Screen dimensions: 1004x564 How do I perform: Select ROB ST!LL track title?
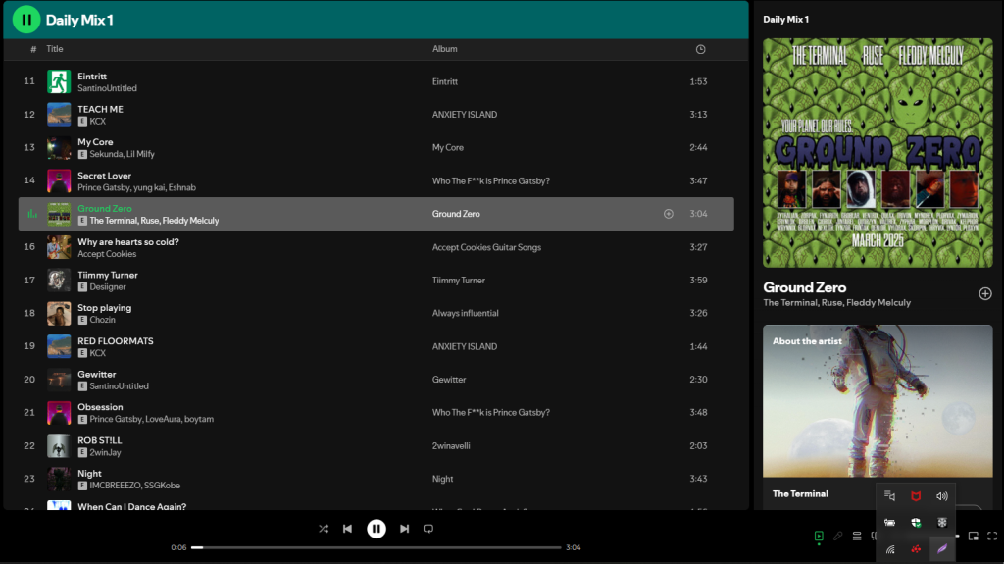[99, 440]
